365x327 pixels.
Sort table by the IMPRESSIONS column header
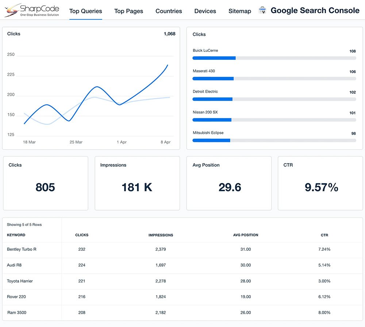161,235
